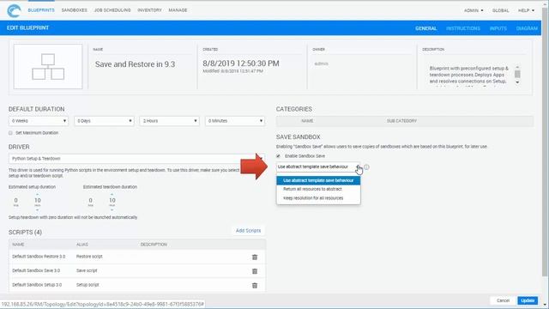Click the 'Default Sandbox Setup 3.0' script name
Screen dimensions: 549x309
click(37, 285)
